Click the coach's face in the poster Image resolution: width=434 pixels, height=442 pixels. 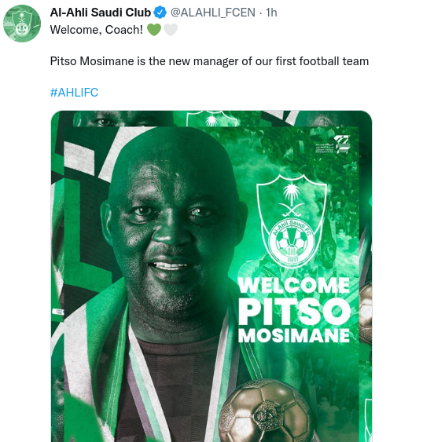[172, 225]
